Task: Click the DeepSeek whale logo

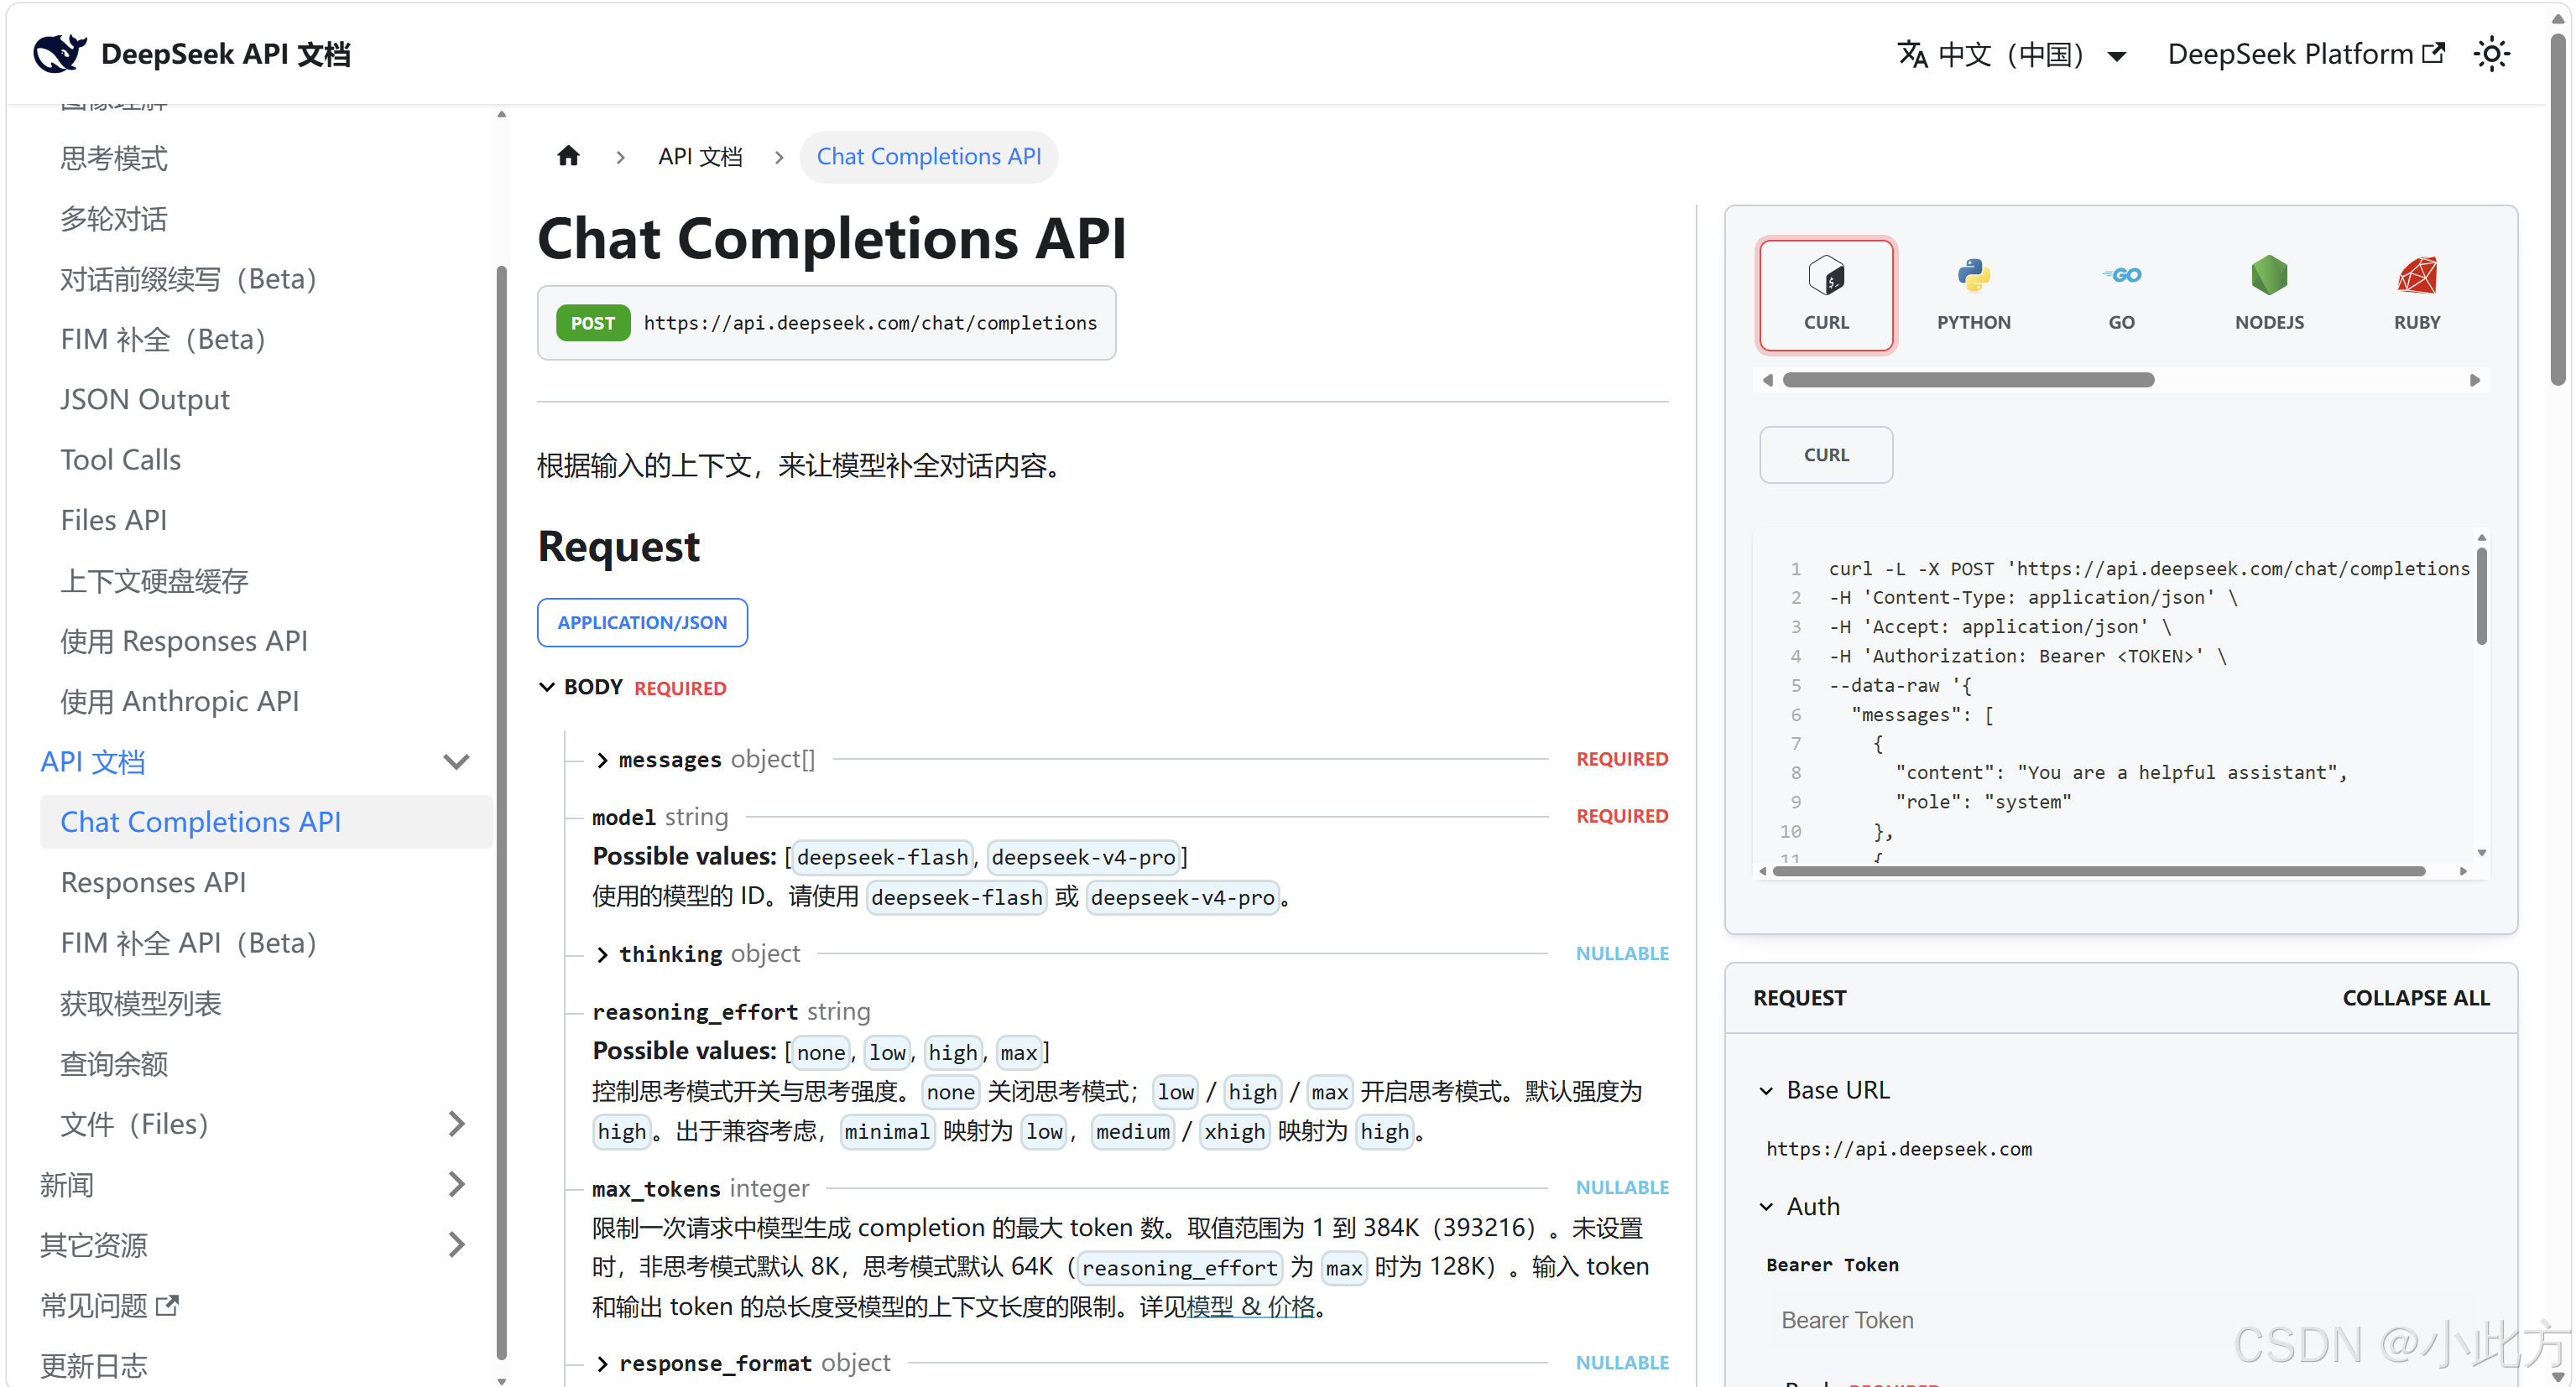Action: (60, 53)
